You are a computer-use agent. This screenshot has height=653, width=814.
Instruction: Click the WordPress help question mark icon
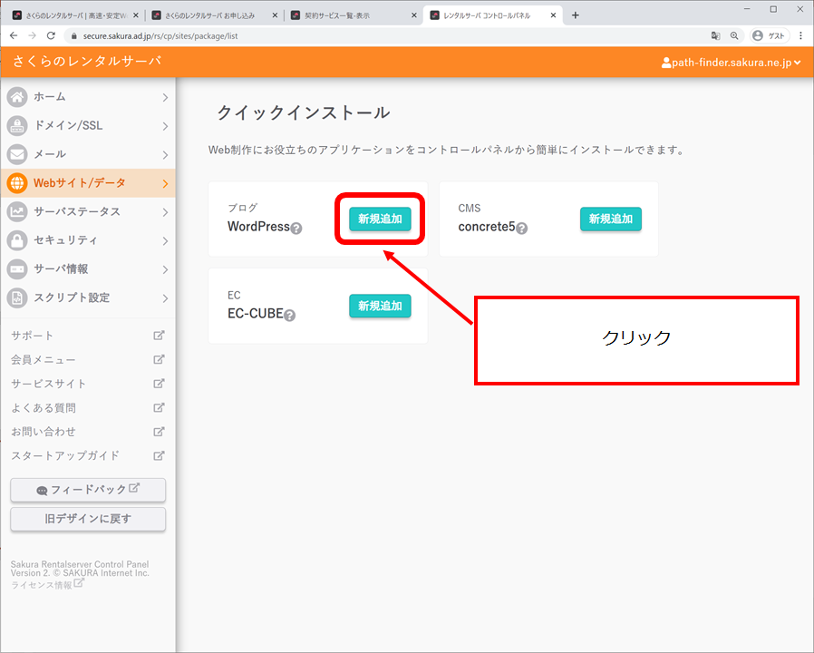pyautogui.click(x=296, y=229)
